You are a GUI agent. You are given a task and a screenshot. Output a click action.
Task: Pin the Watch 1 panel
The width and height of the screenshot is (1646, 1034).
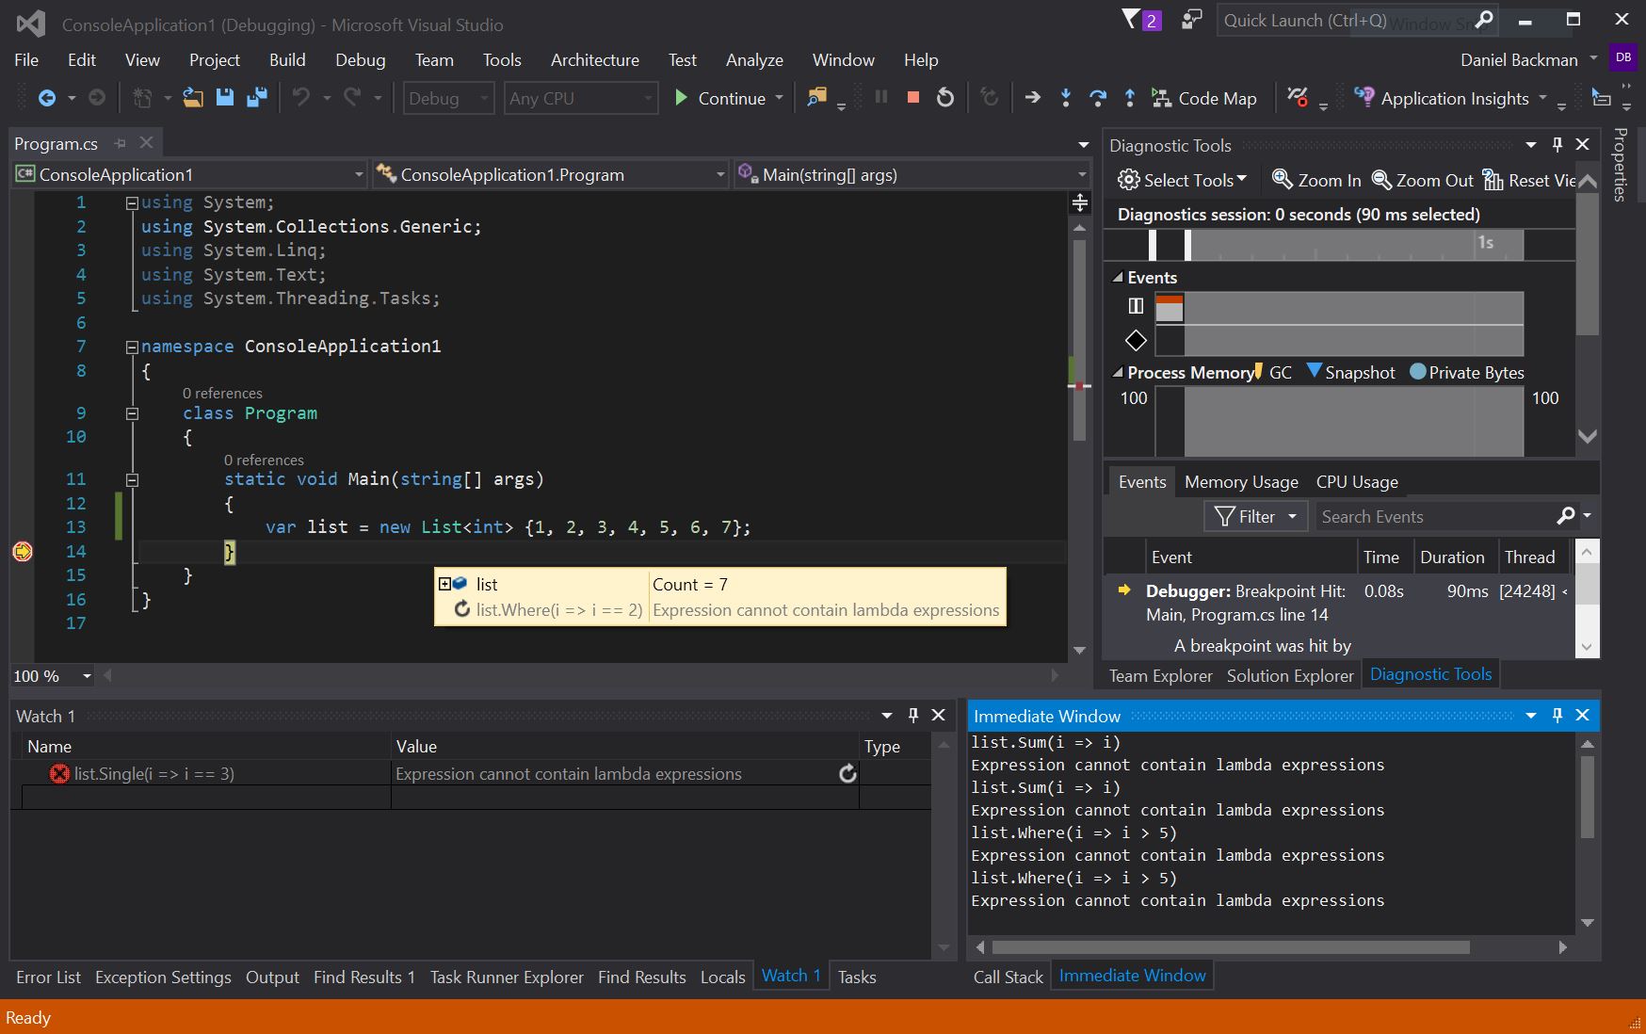(x=912, y=716)
